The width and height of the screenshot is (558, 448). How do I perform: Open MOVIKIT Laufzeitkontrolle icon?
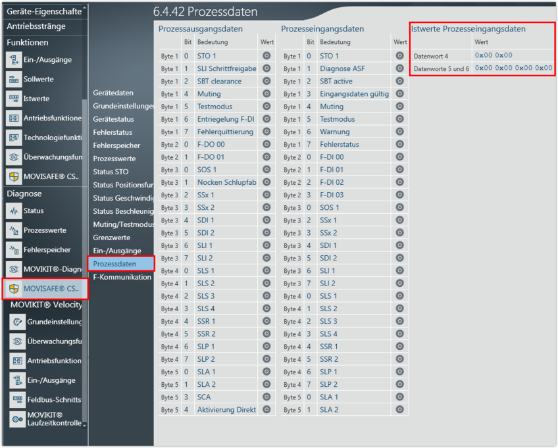(x=17, y=419)
